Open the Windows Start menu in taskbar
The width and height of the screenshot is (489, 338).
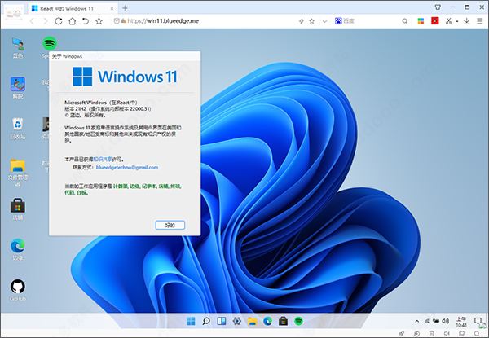[191, 321]
